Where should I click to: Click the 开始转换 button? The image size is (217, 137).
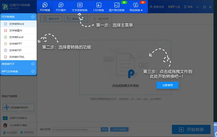(191, 130)
